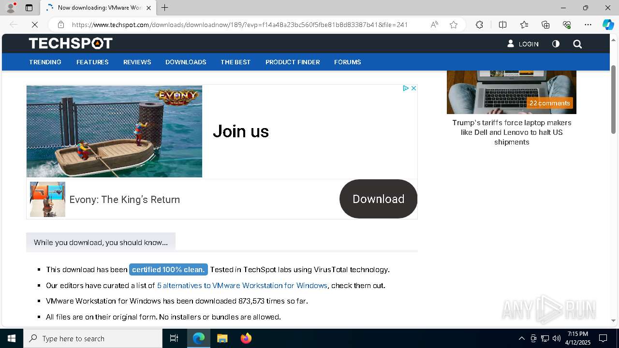Open FORUMS menu
Image resolution: width=619 pixels, height=348 pixels.
[347, 62]
